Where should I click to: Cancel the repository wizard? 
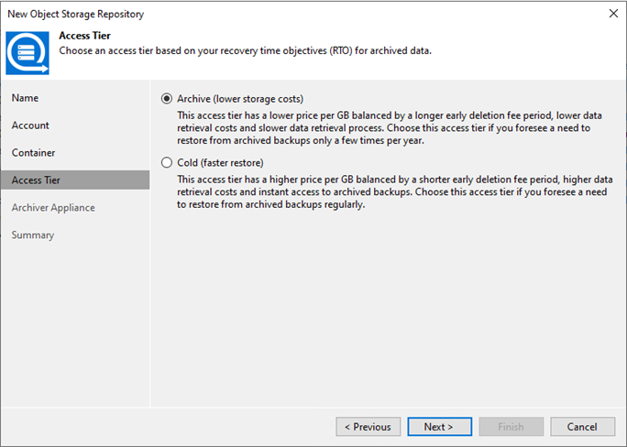582,427
